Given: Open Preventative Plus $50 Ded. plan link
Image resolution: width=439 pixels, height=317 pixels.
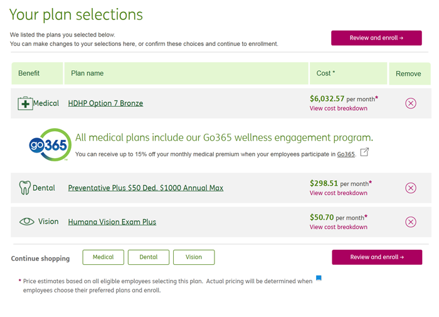Looking at the screenshot, I should 145,188.
